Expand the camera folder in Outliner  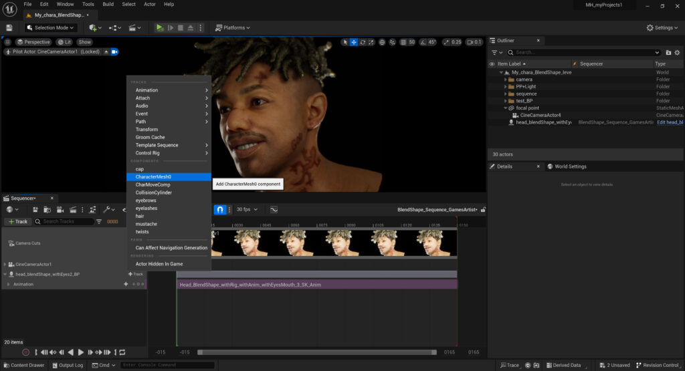point(506,80)
